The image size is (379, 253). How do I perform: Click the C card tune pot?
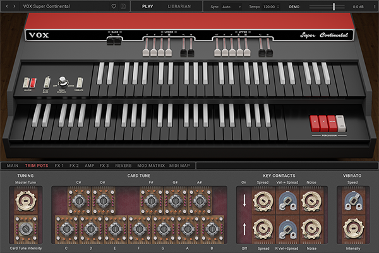[67, 229]
